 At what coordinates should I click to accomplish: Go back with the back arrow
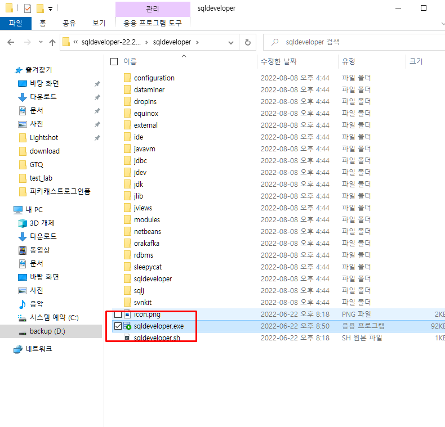click(x=11, y=42)
